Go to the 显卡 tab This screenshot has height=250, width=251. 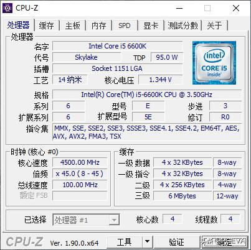[x=151, y=25]
